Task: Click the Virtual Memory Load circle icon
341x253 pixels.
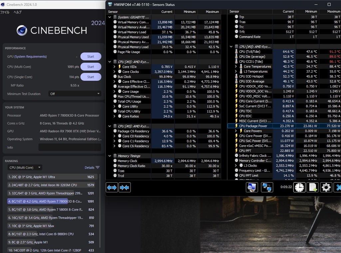Action: click(x=115, y=32)
